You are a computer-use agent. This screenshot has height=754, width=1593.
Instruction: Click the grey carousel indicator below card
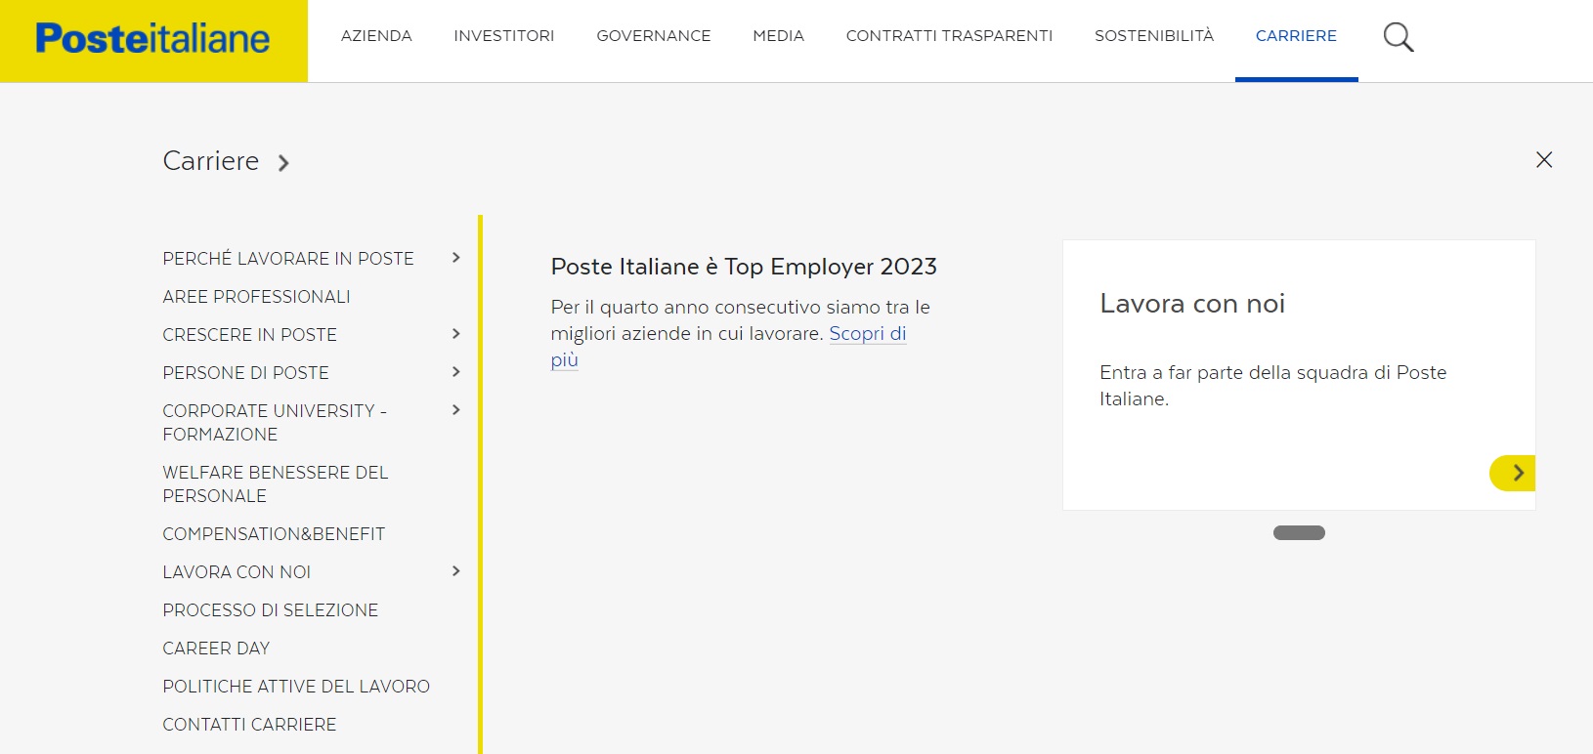[1299, 532]
